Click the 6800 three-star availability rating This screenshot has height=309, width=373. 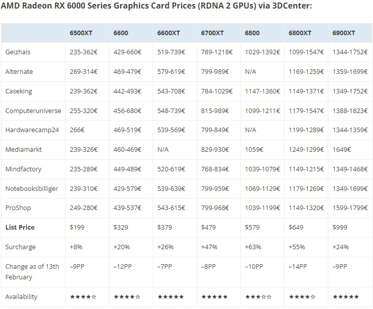(x=258, y=297)
